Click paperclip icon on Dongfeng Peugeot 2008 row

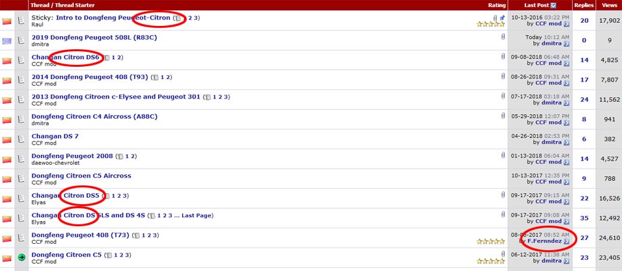503,156
